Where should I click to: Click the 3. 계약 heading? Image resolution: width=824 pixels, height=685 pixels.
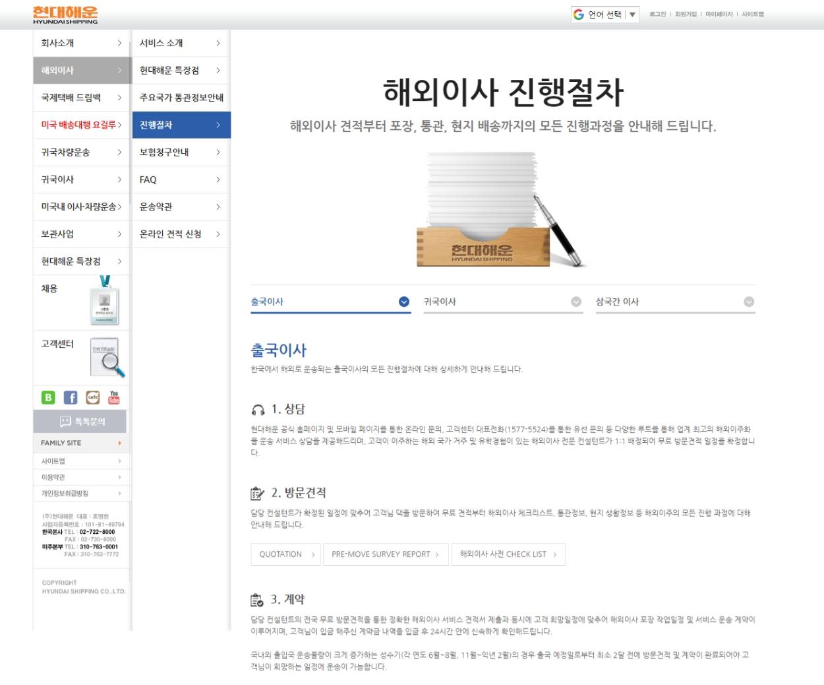[287, 599]
